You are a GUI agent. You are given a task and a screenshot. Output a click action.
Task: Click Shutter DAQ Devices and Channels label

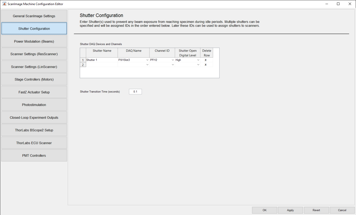[101, 44]
